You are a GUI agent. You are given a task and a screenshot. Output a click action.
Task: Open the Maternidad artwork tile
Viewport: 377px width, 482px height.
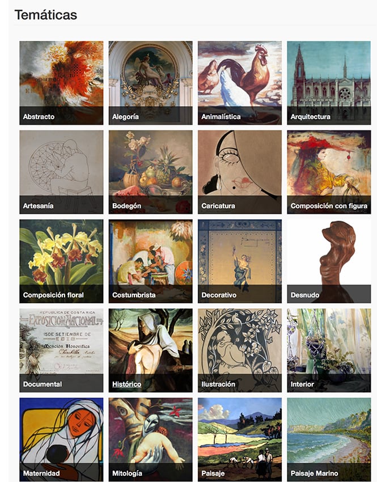(61, 439)
